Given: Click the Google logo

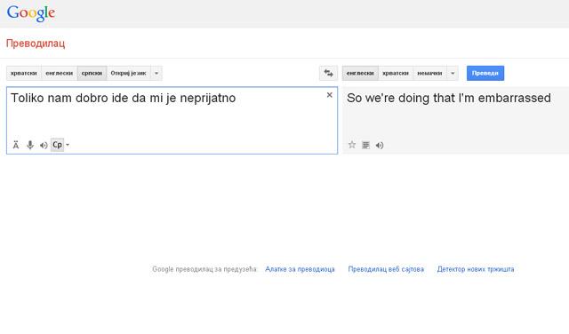Looking at the screenshot, I should pyautogui.click(x=31, y=13).
